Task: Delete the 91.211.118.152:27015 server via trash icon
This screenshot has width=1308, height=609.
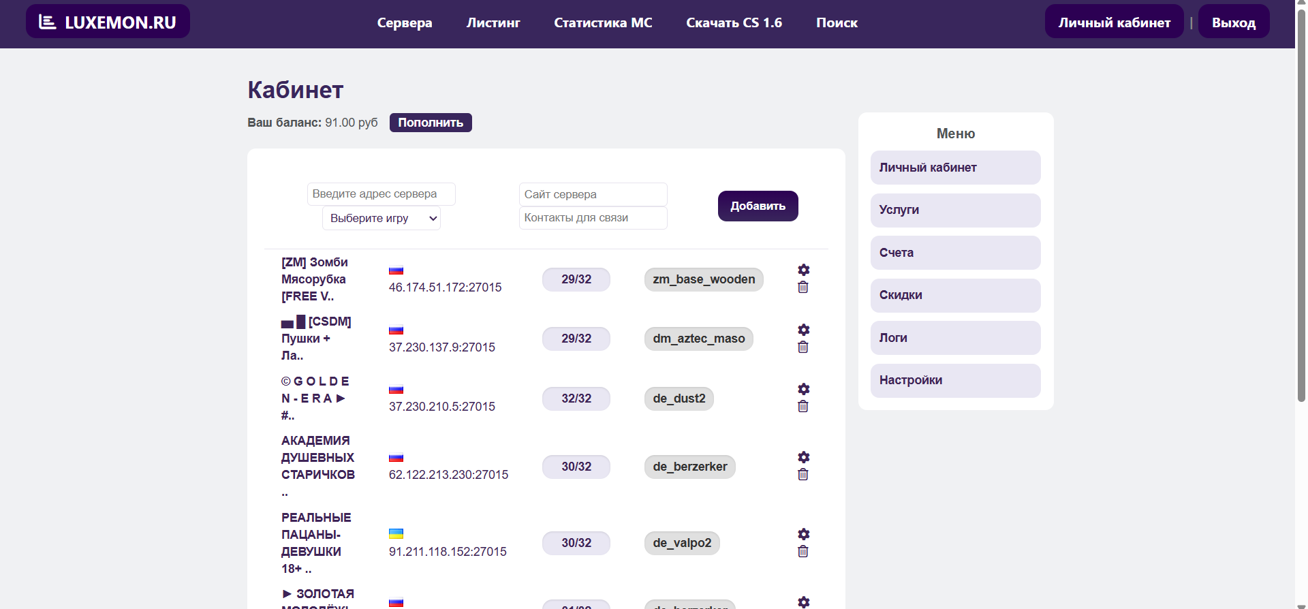Action: point(803,552)
